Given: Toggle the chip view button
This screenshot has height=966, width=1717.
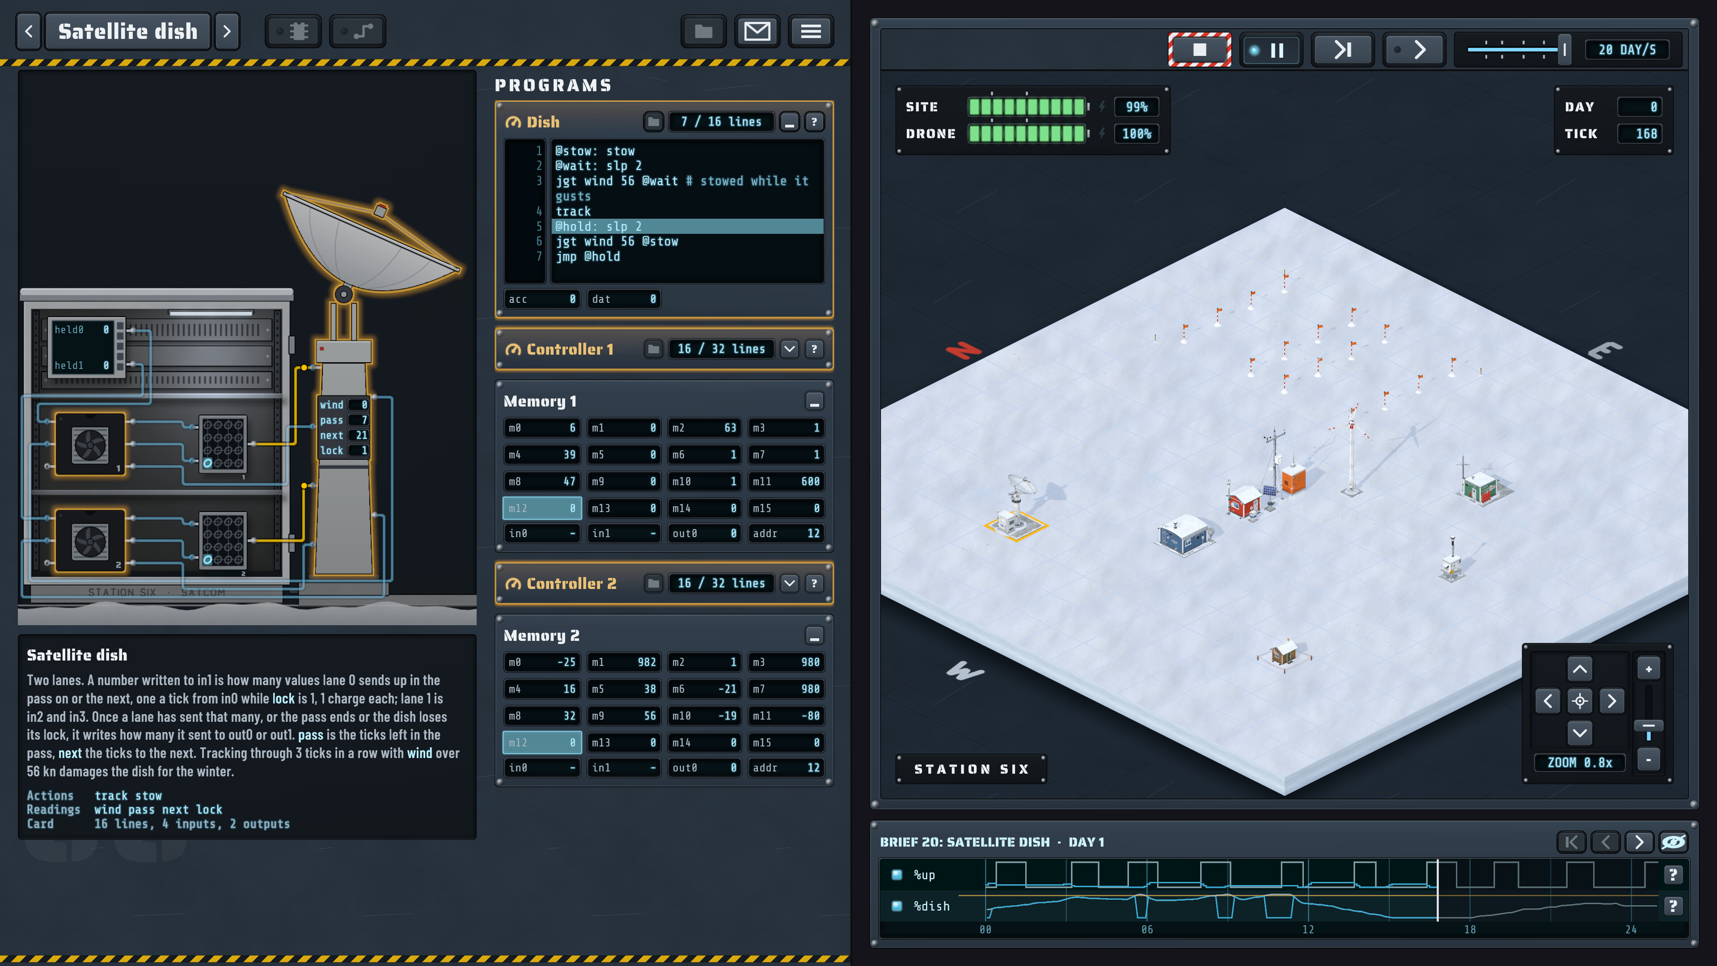Looking at the screenshot, I should (x=293, y=31).
